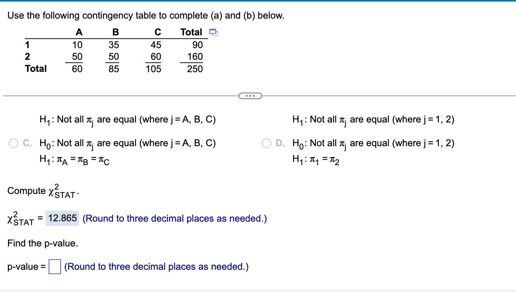Click the Total column header
The width and height of the screenshot is (516, 292).
[191, 32]
